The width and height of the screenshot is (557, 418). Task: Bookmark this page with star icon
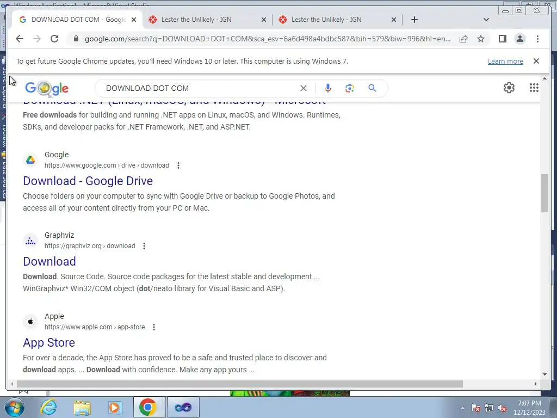(481, 39)
